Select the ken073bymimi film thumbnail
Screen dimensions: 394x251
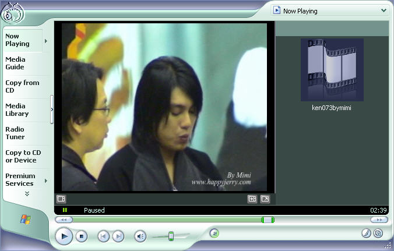tap(332, 70)
